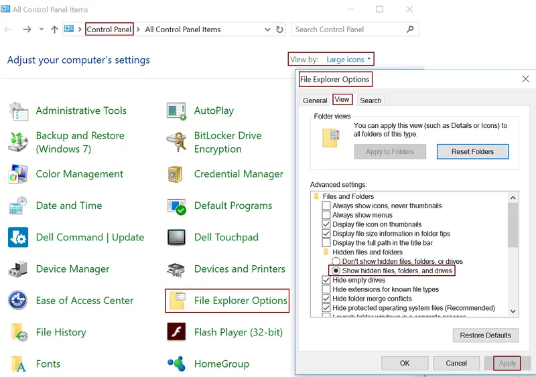
Task: Uncheck Hide empty drives
Action: point(326,280)
